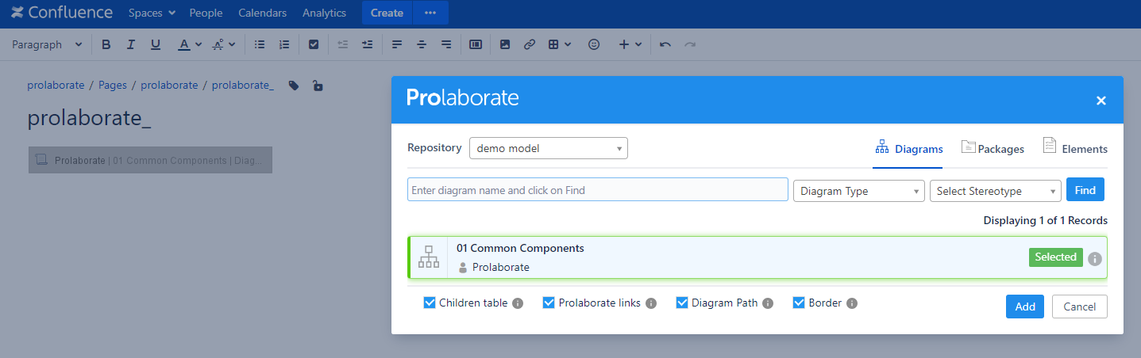
Task: Align text left
Action: [397, 44]
